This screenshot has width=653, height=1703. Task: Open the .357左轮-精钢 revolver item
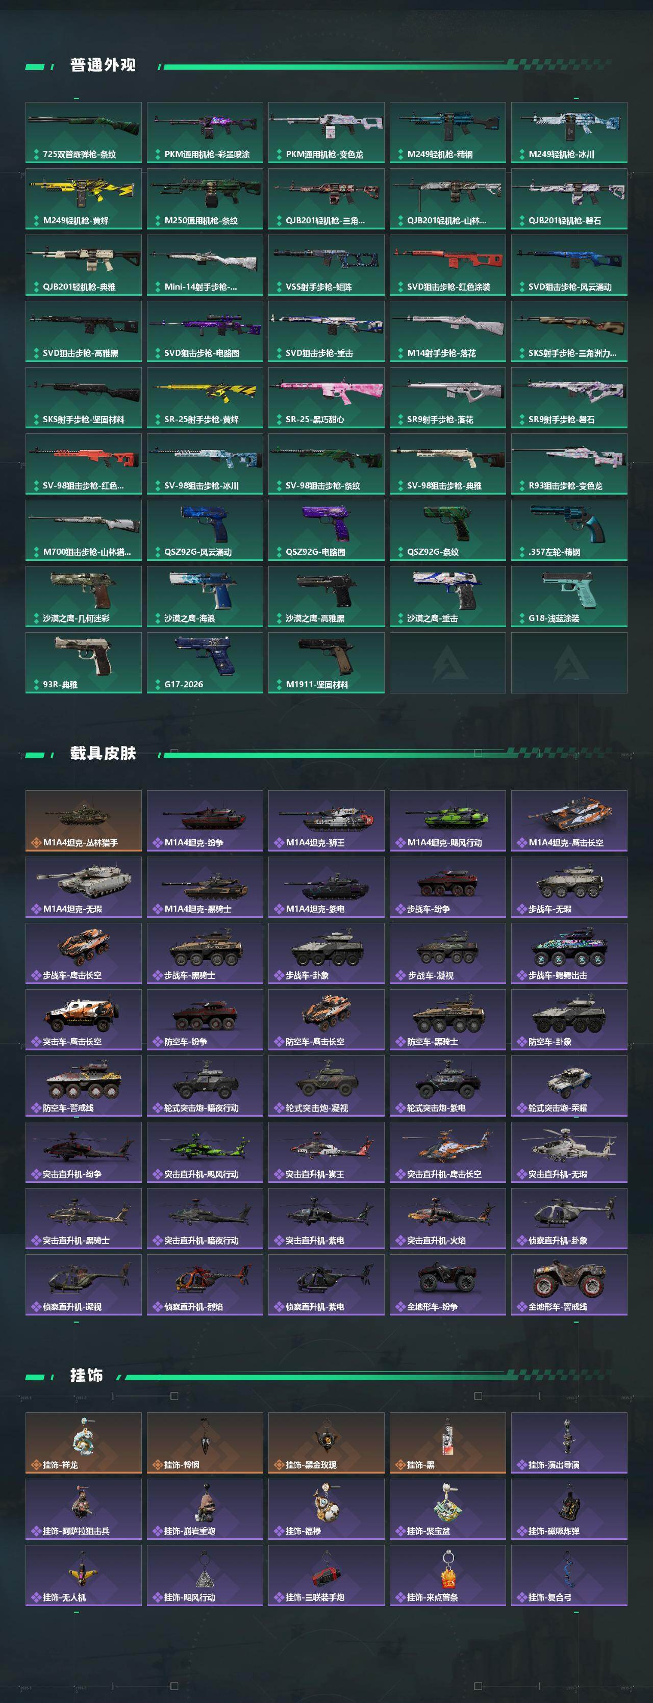coord(569,531)
